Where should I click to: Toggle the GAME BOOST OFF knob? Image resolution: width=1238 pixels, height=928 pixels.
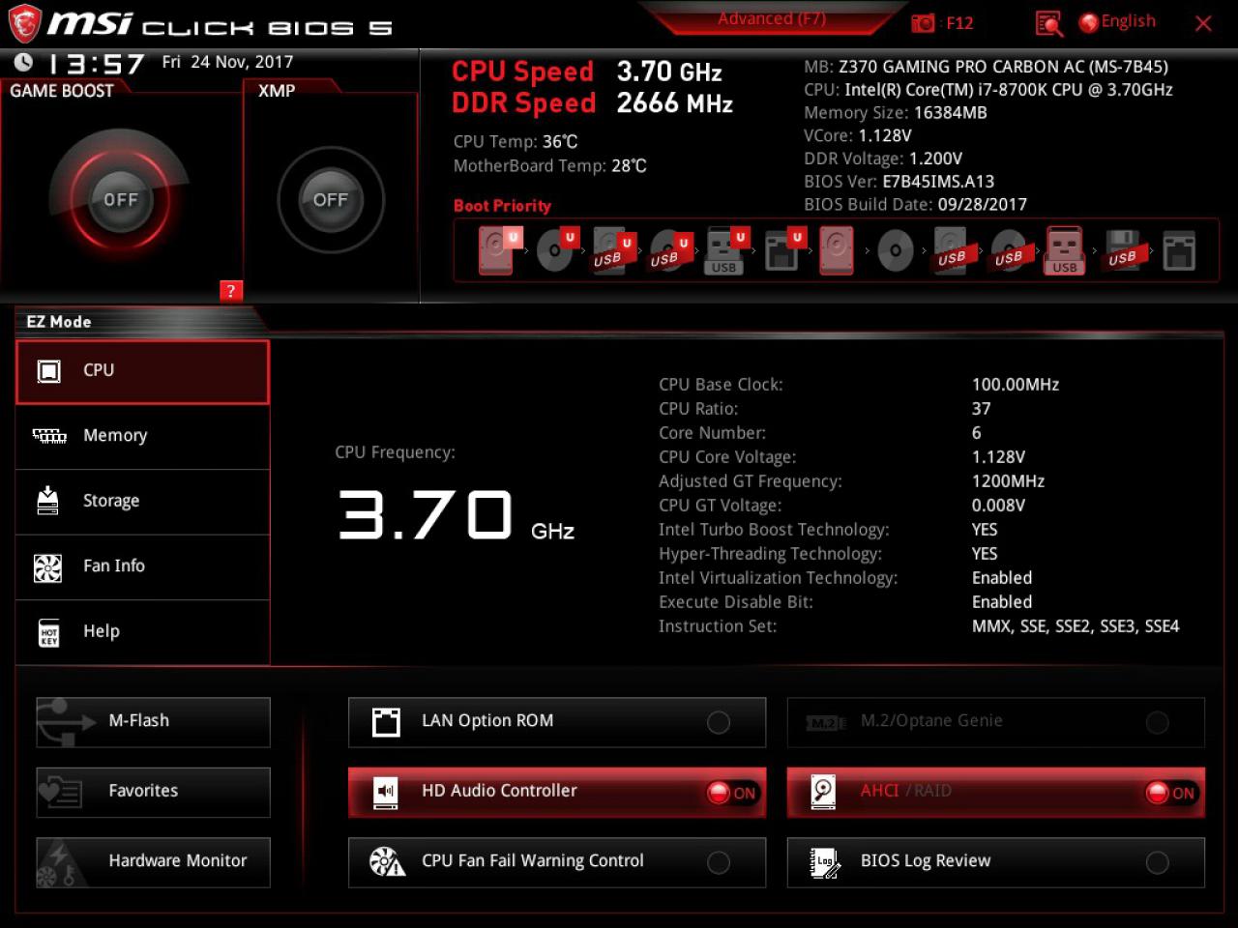[x=121, y=200]
